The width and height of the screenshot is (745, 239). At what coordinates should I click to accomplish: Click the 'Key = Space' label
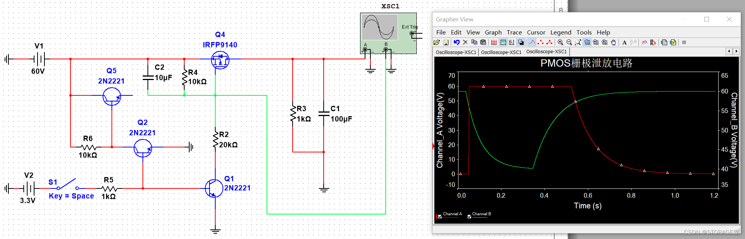pyautogui.click(x=71, y=196)
